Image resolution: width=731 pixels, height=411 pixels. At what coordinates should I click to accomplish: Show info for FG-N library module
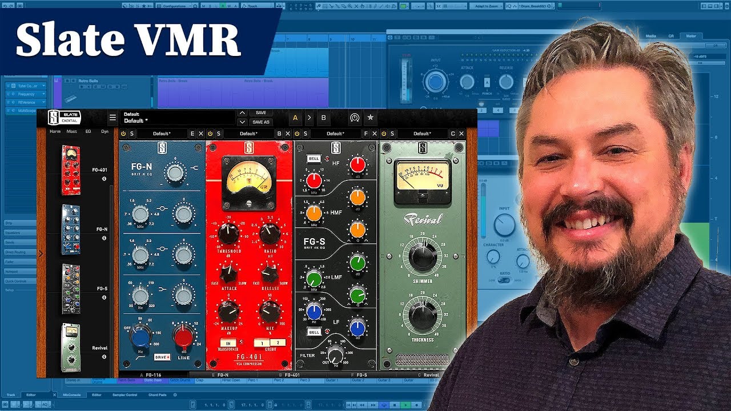(x=104, y=238)
